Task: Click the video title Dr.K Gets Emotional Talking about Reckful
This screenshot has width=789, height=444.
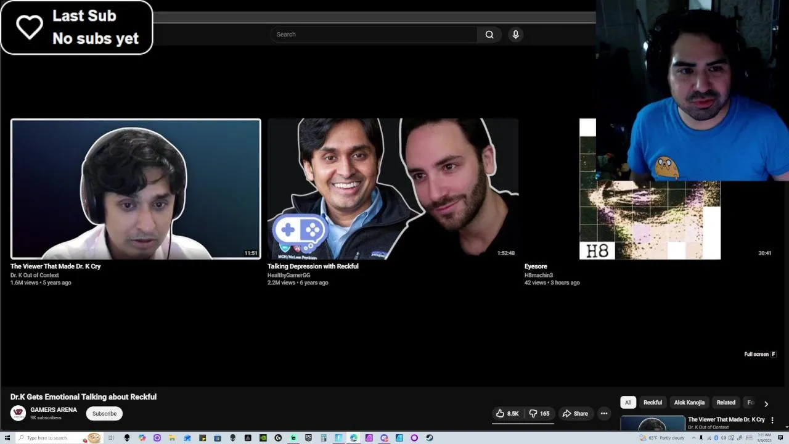Action: click(x=83, y=397)
